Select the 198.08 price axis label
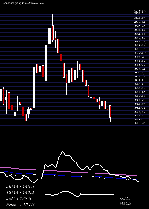This screenshot has height=209, width=149. pos(140,26)
